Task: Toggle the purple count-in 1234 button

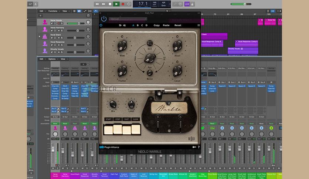Action: [x=187, y=4]
